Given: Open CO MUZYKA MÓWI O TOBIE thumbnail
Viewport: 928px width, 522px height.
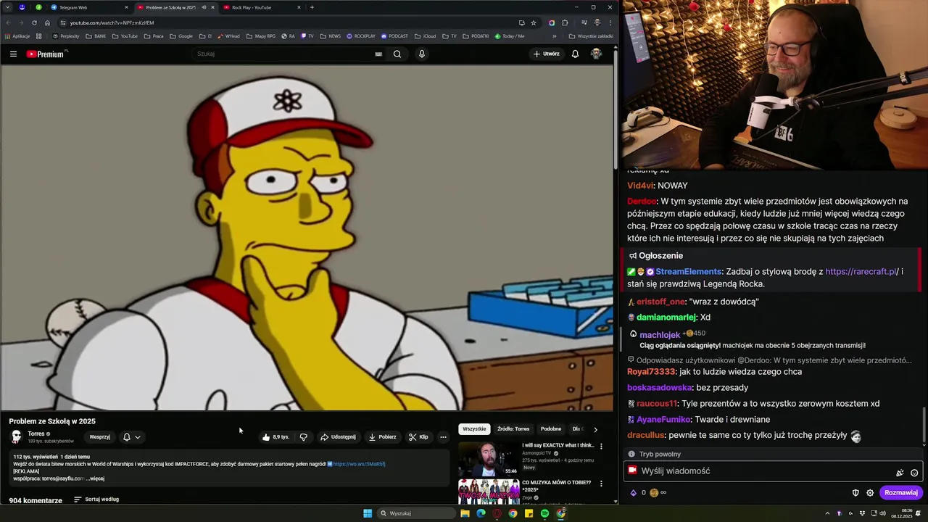Looking at the screenshot, I should click(489, 492).
